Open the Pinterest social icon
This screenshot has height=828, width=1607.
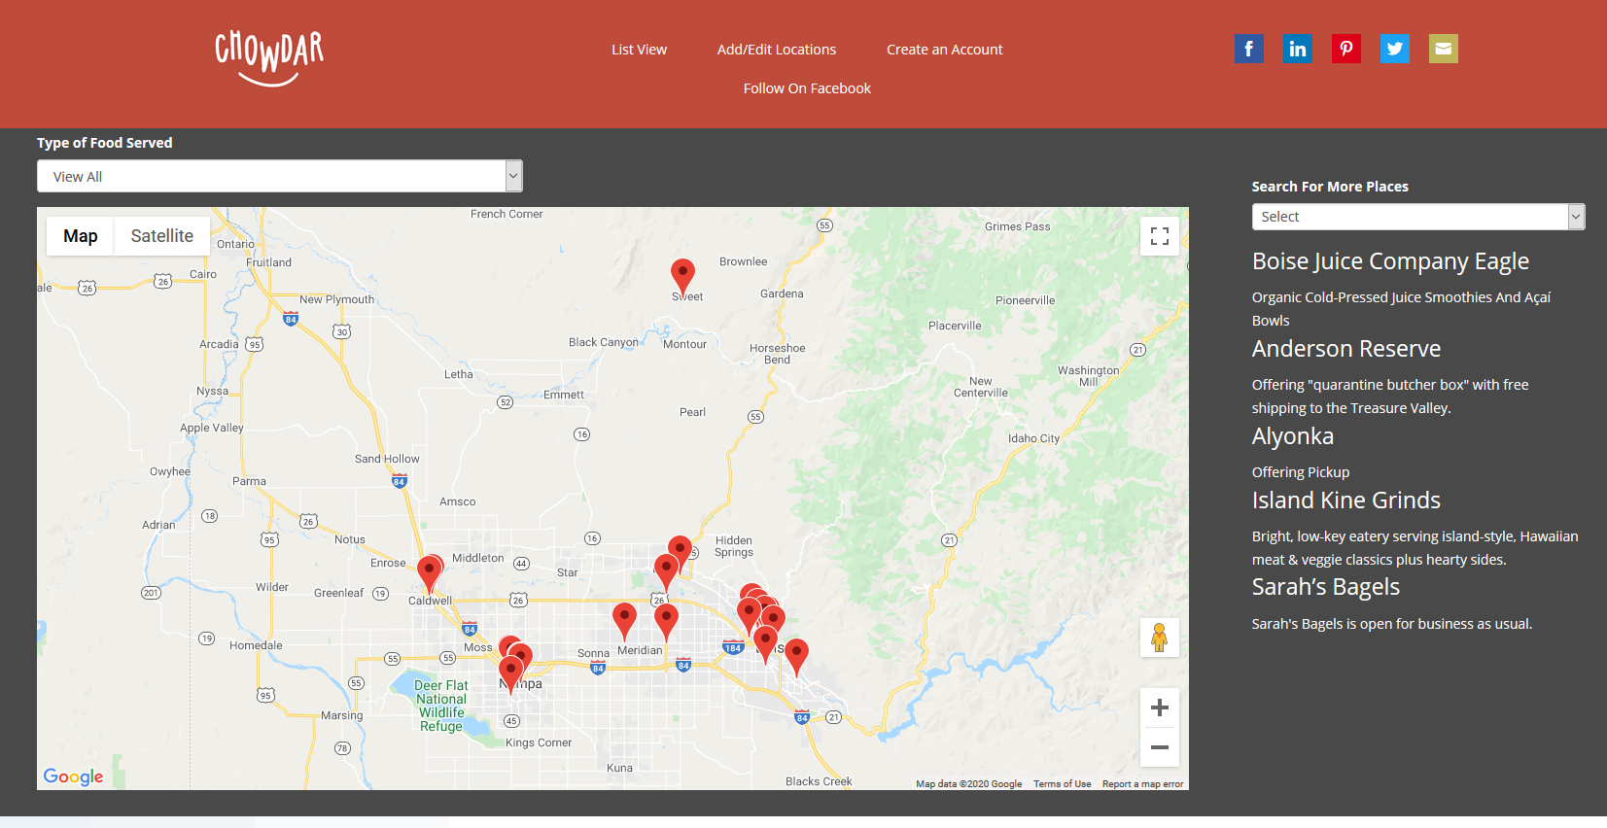pyautogui.click(x=1345, y=49)
